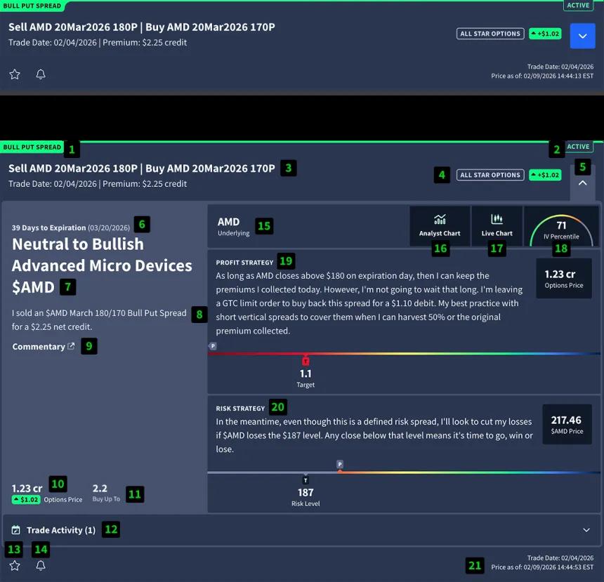The height and width of the screenshot is (582, 604).
Task: Click the +$1.02 badge in collapsed card
Action: [x=545, y=34]
